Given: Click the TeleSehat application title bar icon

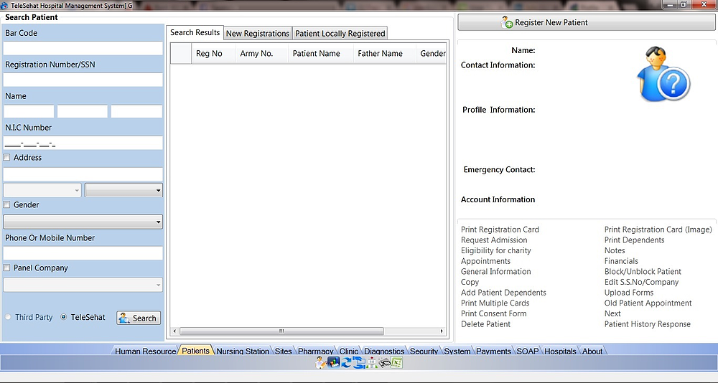Looking at the screenshot, I should tap(4, 5).
